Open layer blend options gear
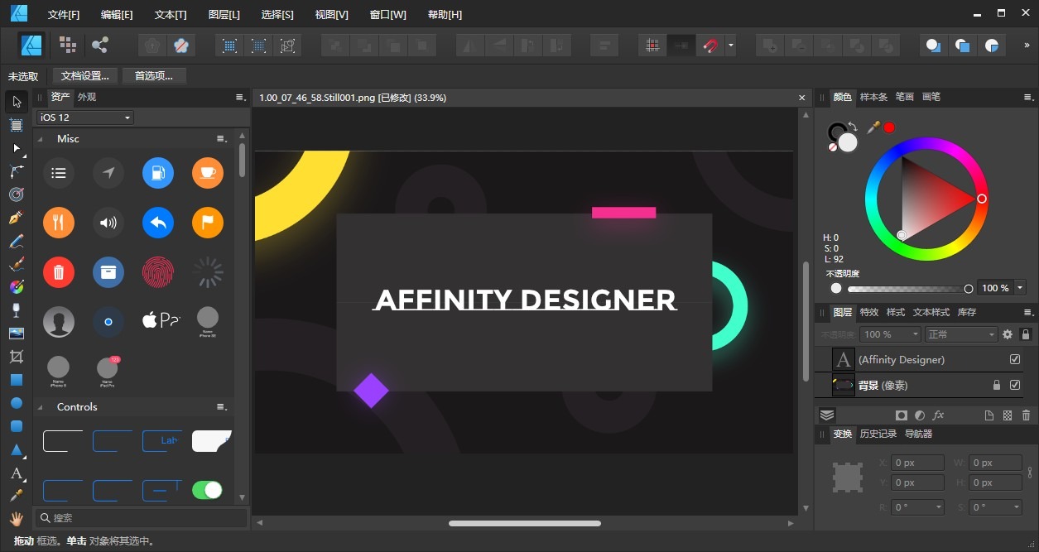Image resolution: width=1039 pixels, height=552 pixels. (1008, 334)
